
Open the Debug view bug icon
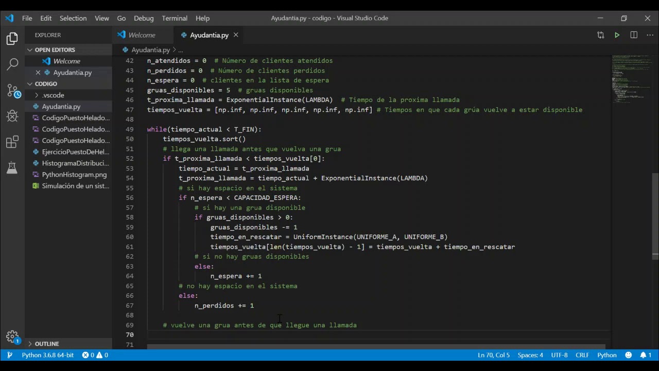point(12,116)
